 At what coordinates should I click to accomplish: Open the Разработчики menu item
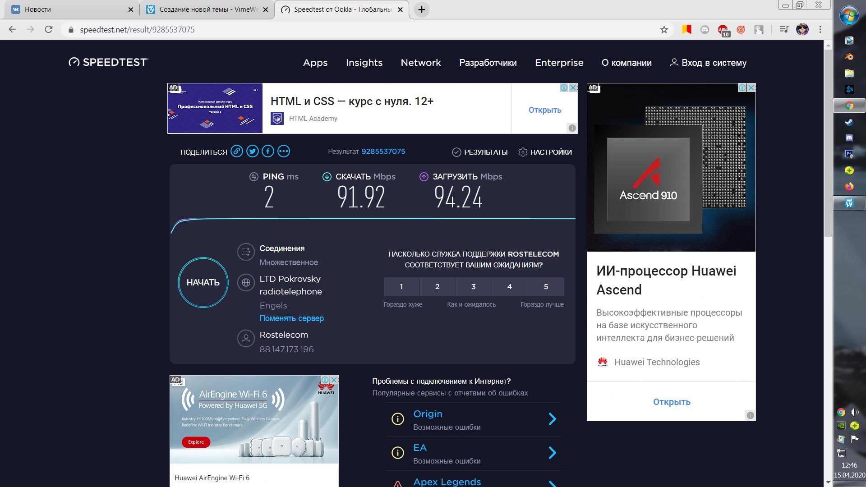point(488,63)
